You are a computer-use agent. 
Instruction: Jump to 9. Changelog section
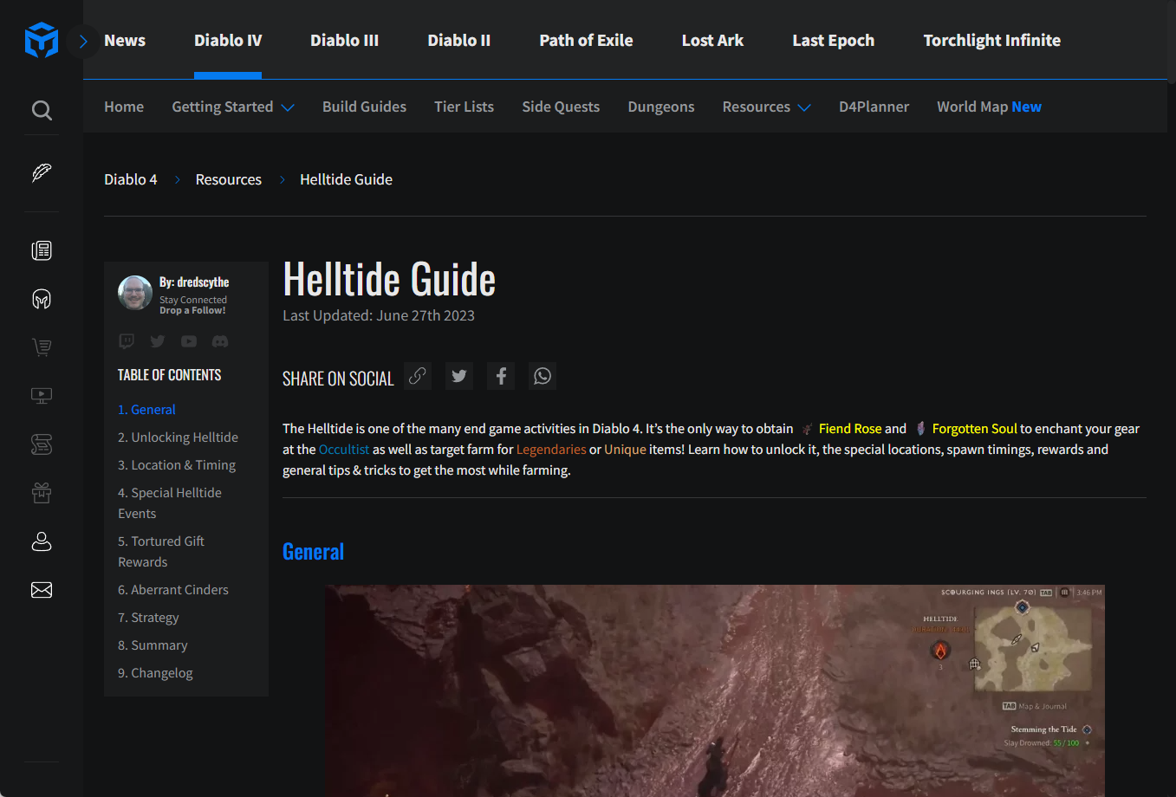click(155, 673)
